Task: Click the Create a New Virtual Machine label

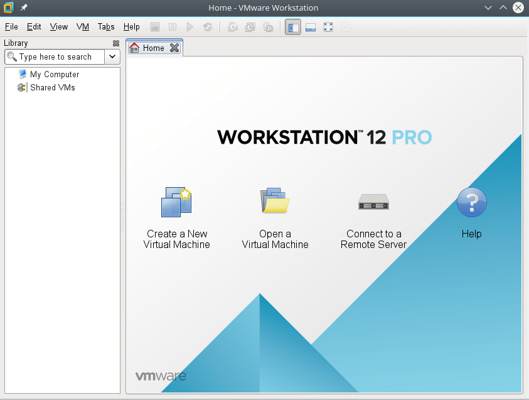Action: [x=177, y=239]
